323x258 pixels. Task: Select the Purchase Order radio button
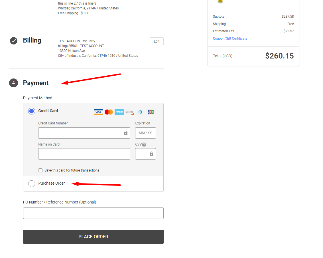click(x=32, y=184)
